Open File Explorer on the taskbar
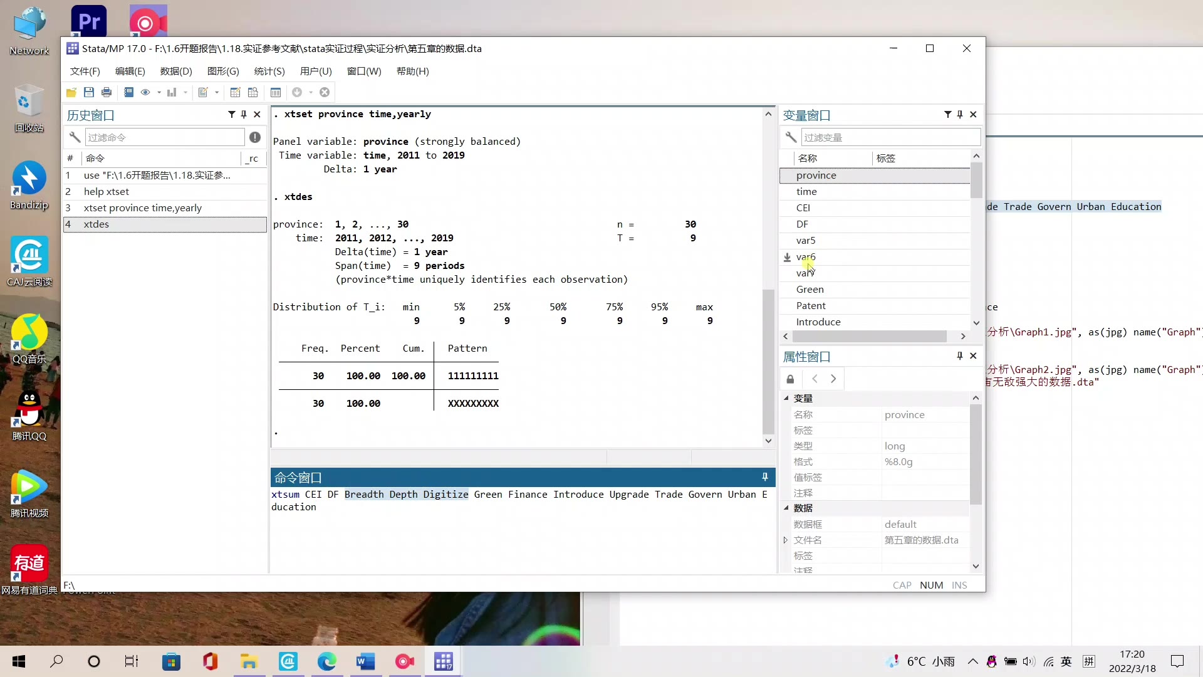The image size is (1203, 677). click(x=249, y=661)
